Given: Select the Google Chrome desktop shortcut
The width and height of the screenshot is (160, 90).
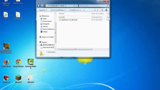Looking at the screenshot, I should pos(18,63).
